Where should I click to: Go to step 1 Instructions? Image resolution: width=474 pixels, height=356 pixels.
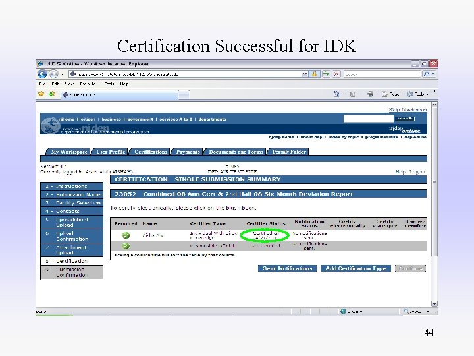[72, 186]
